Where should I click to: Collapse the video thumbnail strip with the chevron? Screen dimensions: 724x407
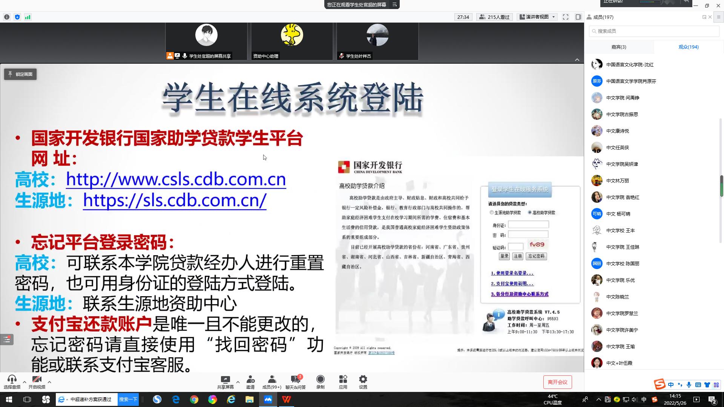(x=577, y=60)
